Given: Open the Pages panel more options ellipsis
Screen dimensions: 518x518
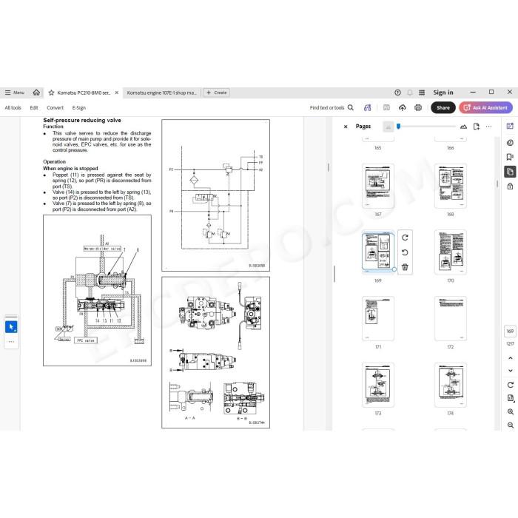Looking at the screenshot, I should [x=488, y=127].
